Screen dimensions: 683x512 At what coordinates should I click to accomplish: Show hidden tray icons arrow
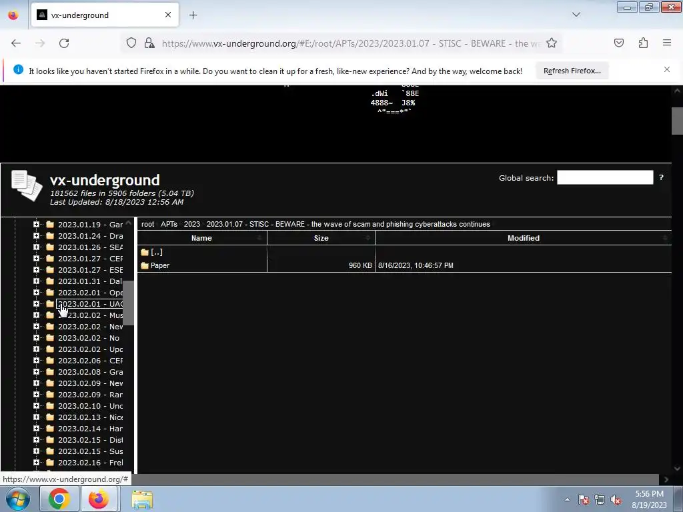coord(567,499)
